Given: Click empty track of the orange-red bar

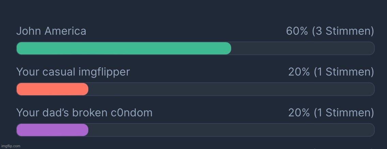Looking at the screenshot, I should click(230, 89).
